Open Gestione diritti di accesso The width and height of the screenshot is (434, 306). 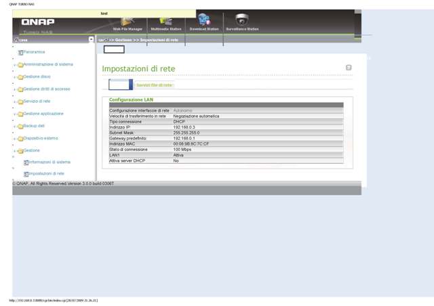pyautogui.click(x=46, y=89)
